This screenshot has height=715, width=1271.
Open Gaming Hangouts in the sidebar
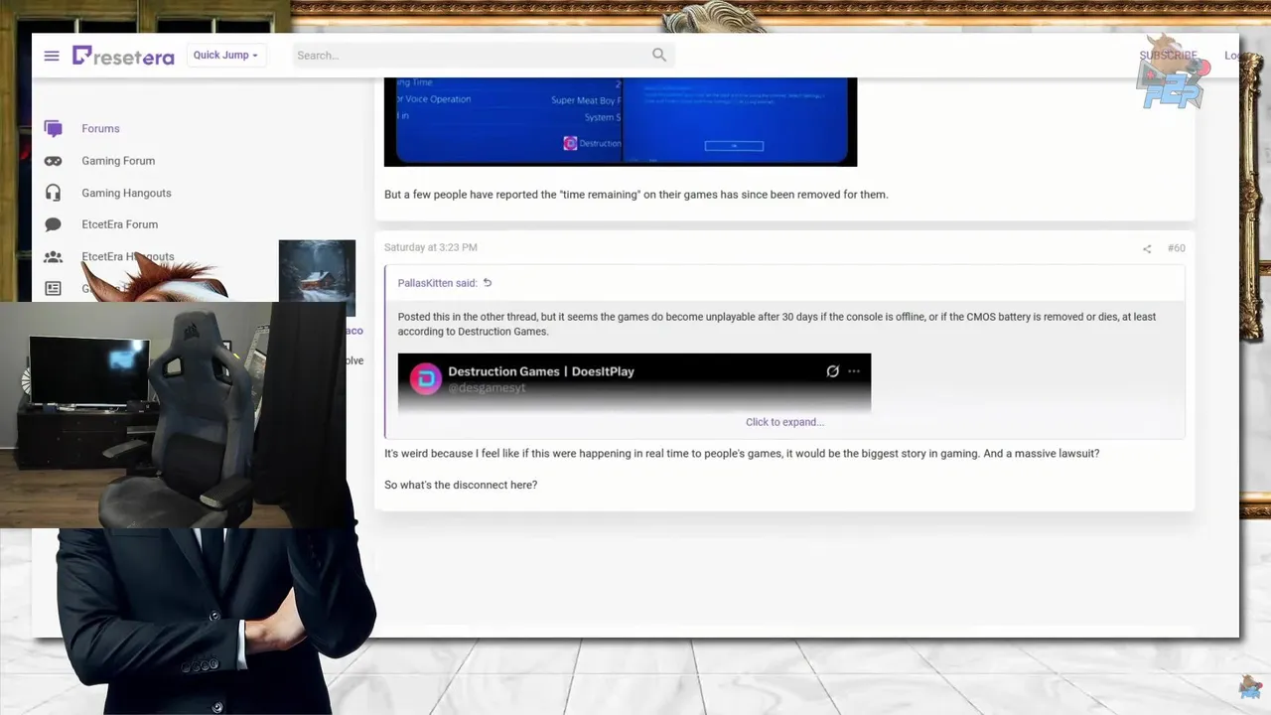126,193
